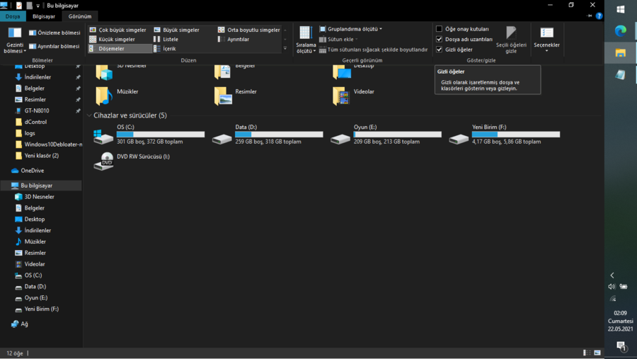Open the volume speaker tray icon
The height and width of the screenshot is (359, 637).
612,287
